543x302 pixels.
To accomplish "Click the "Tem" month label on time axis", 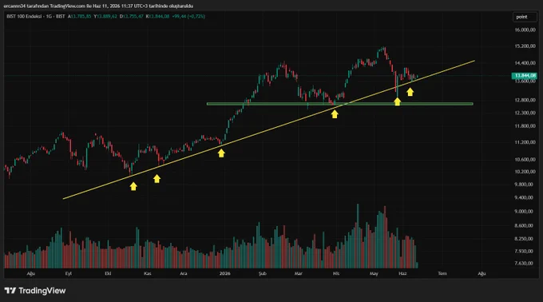I will 442,273.
